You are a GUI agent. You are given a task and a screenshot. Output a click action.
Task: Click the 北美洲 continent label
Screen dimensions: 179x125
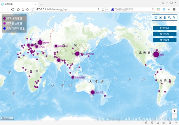144,53
